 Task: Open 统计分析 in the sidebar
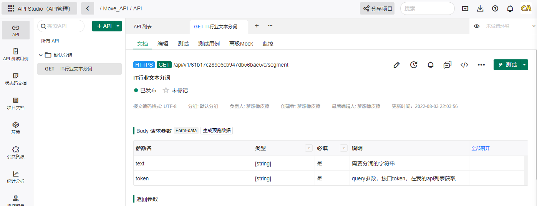[16, 177]
